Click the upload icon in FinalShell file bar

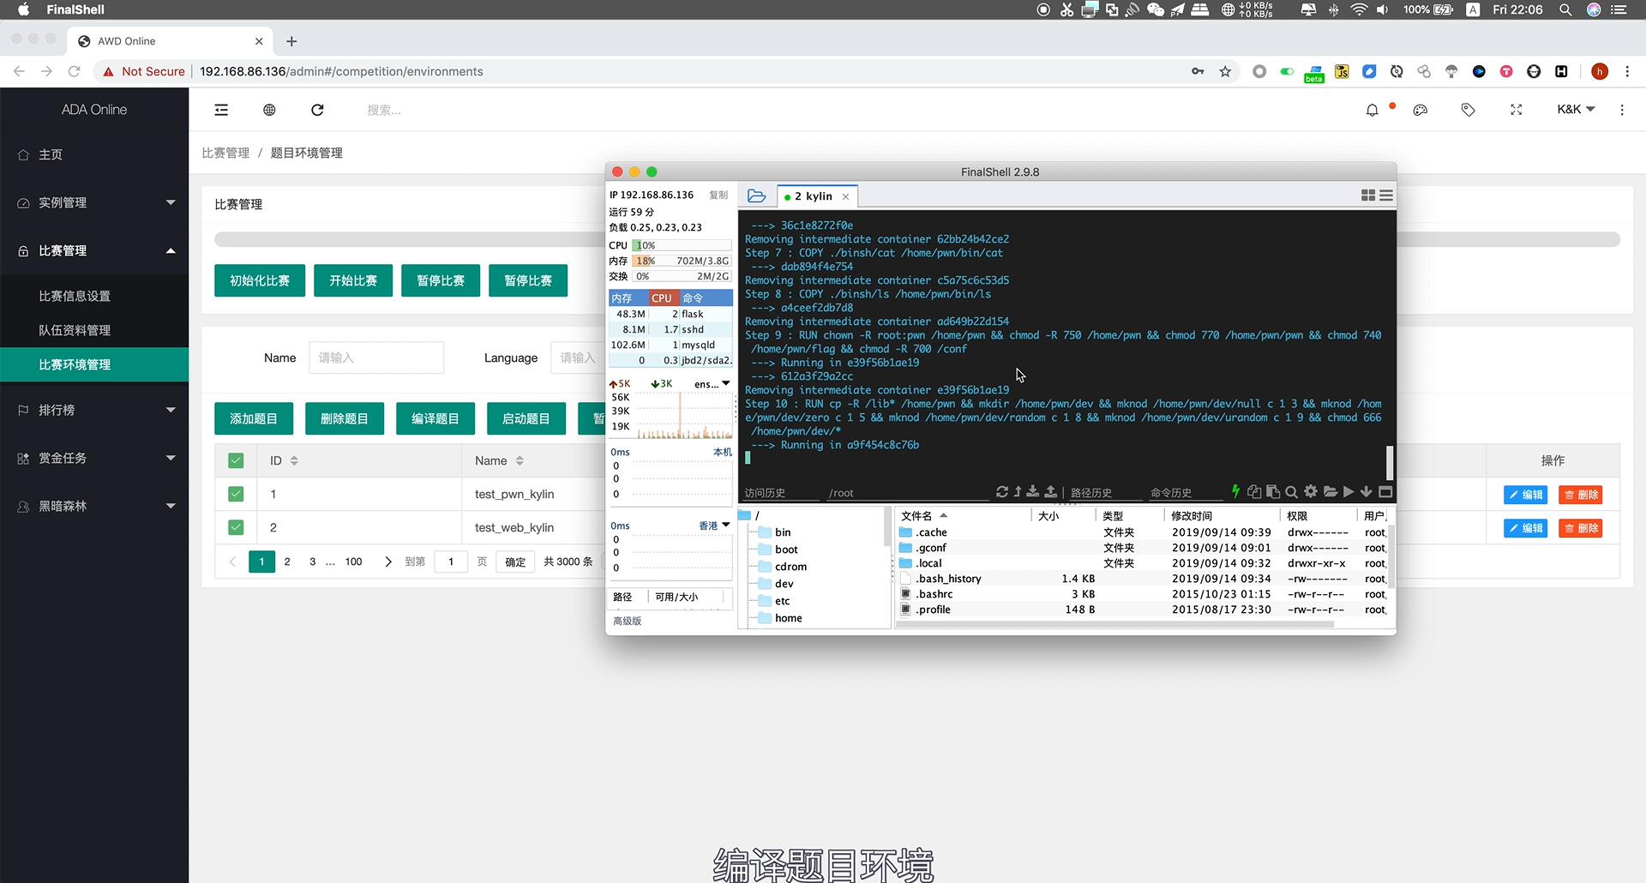point(1051,492)
